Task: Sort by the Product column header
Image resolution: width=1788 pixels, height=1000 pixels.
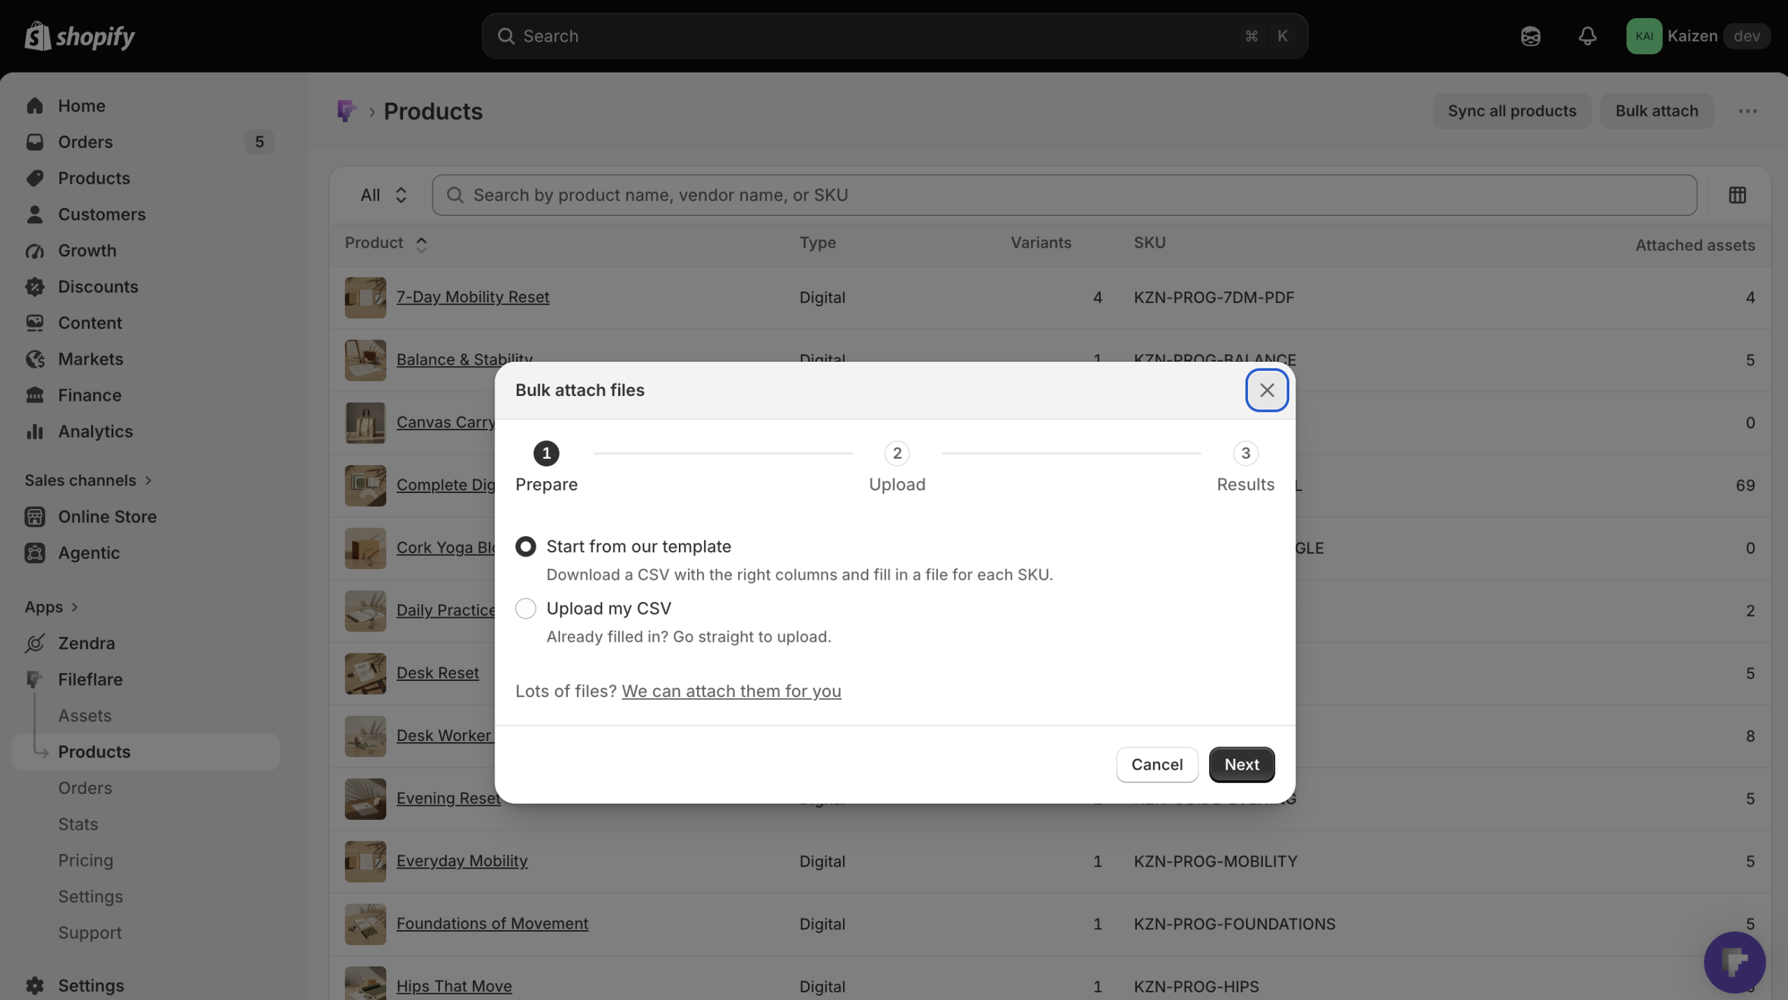Action: (x=386, y=244)
